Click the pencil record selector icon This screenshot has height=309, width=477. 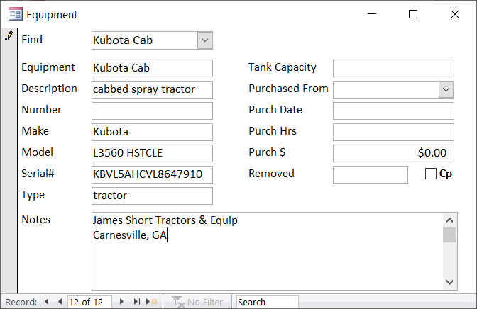click(x=9, y=36)
